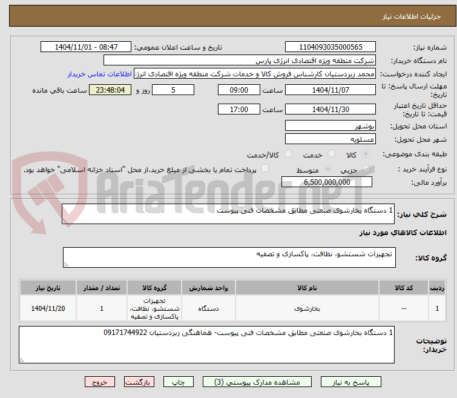The image size is (457, 398).
Task: Click the response deadline date 1404/11/07
Action: click(x=330, y=90)
